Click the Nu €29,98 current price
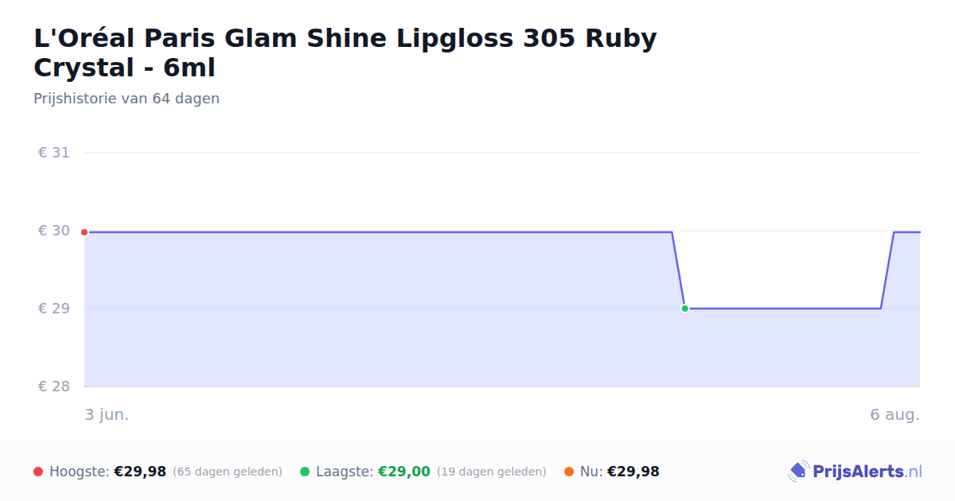 (633, 472)
